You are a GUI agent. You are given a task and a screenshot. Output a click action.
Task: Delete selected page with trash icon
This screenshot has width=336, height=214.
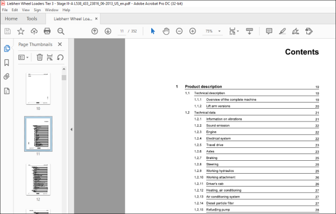(40, 58)
